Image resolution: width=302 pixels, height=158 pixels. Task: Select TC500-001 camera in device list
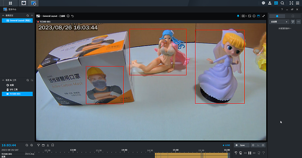[x=17, y=94]
